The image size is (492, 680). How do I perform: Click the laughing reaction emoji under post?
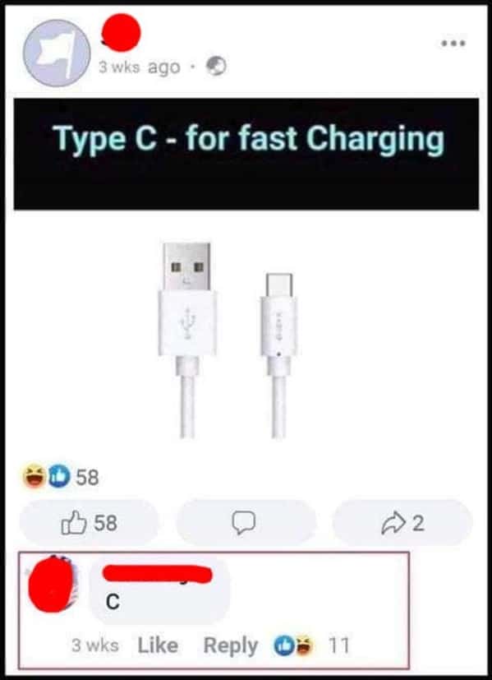click(34, 477)
